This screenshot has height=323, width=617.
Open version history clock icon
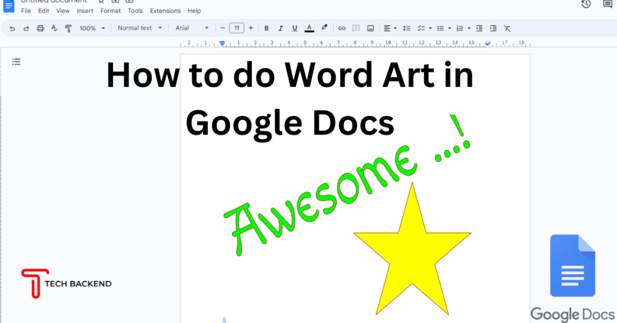click(x=586, y=4)
